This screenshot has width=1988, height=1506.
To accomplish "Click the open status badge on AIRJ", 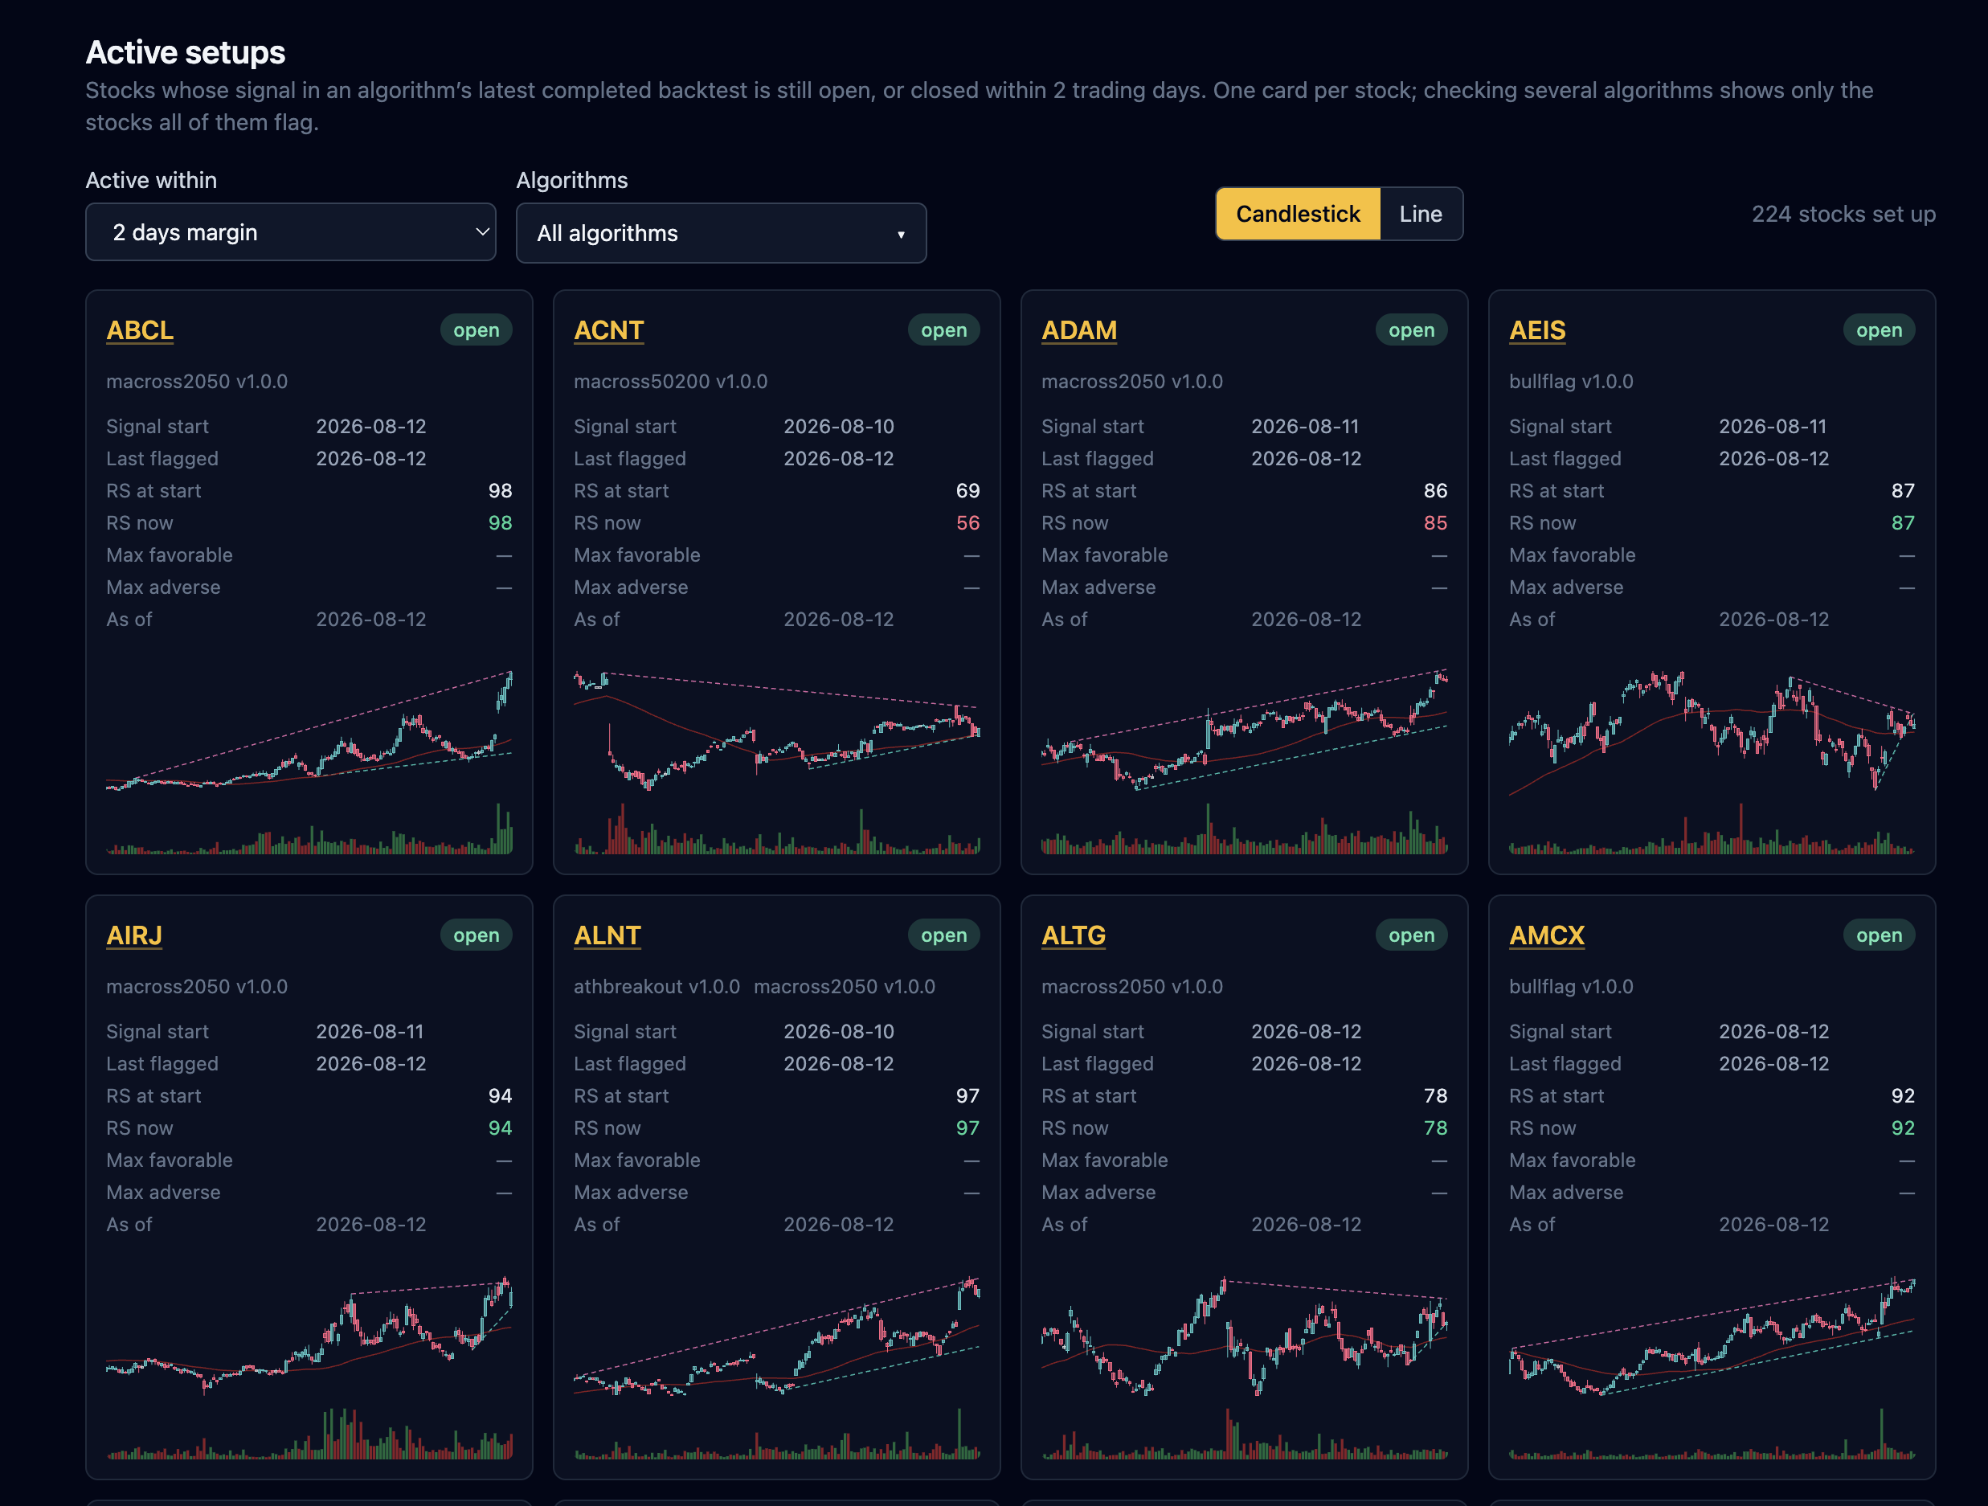I will (477, 935).
